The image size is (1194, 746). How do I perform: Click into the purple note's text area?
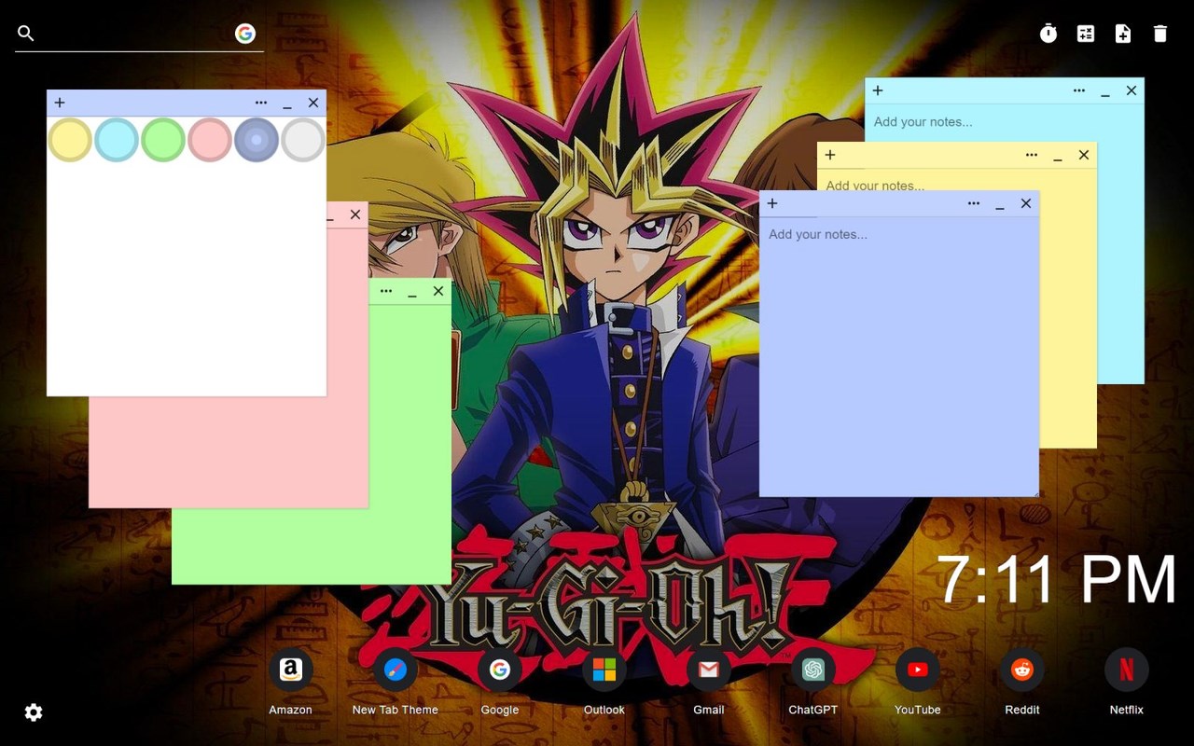[899, 356]
